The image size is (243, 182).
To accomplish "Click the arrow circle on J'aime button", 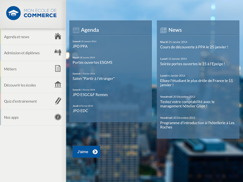I will pos(95,152).
